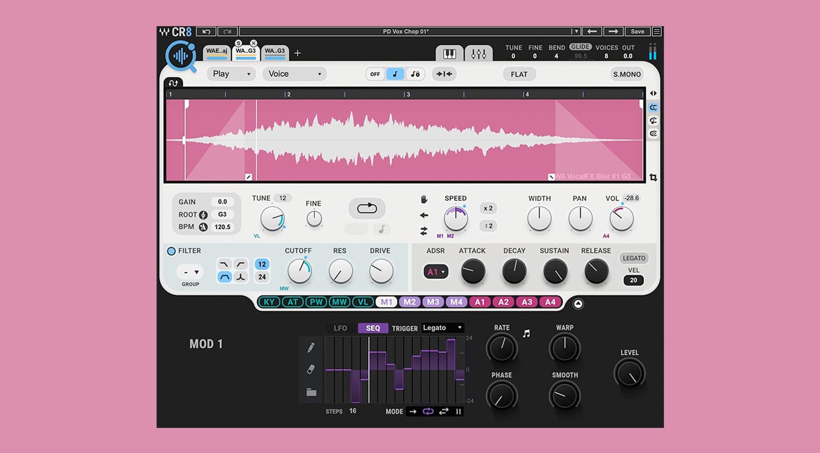Select 12 dB filter slope
This screenshot has height=453, width=820.
tap(262, 264)
